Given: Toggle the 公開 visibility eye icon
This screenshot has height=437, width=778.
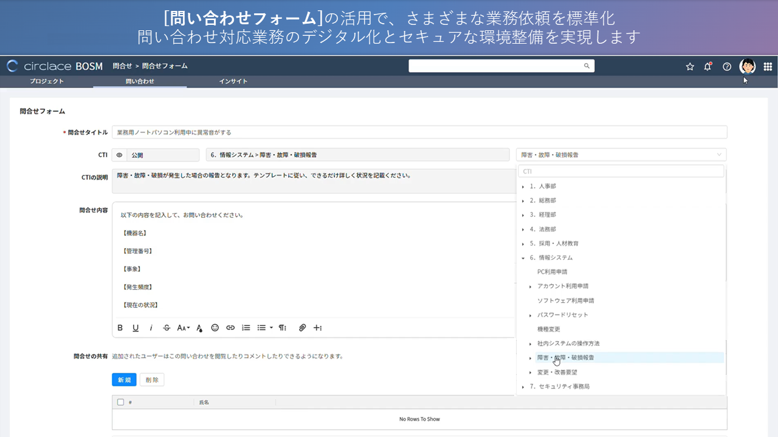Looking at the screenshot, I should click(x=119, y=155).
